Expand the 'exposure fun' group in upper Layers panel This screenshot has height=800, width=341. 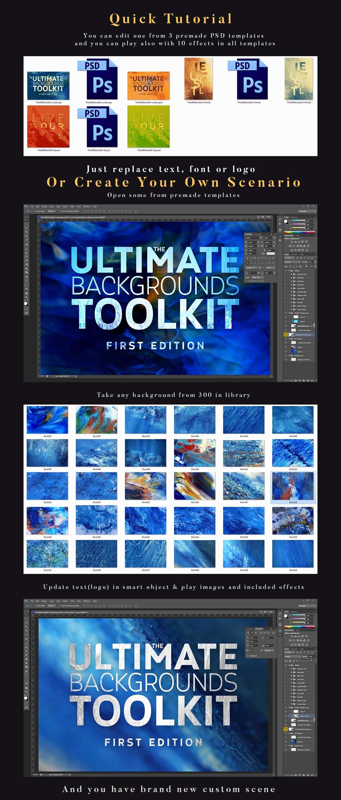[x=292, y=274]
